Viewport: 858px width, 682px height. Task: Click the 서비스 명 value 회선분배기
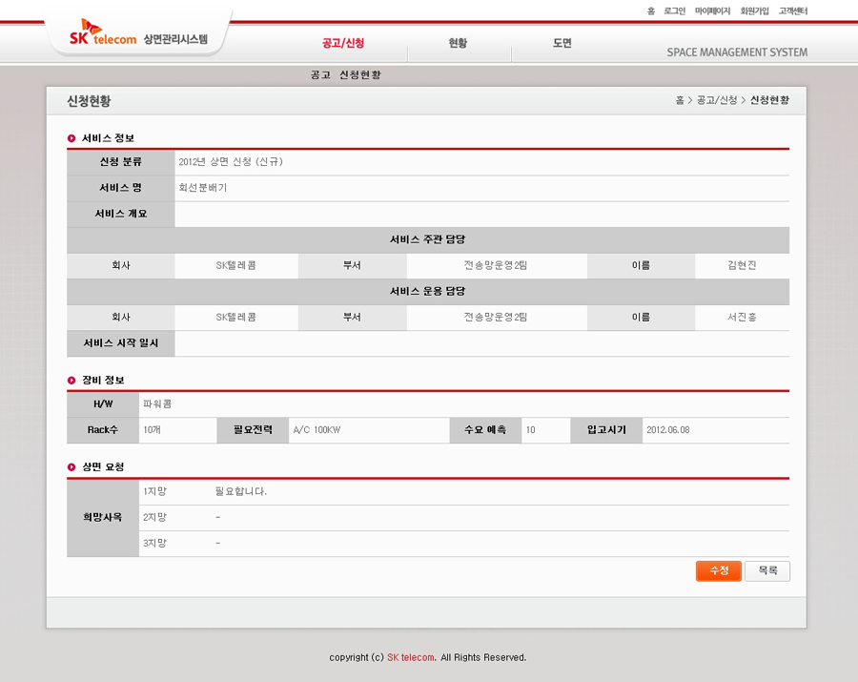click(202, 188)
